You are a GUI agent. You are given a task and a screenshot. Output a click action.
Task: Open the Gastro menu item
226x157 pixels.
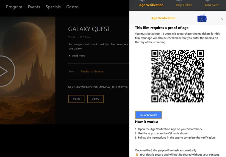click(x=72, y=7)
